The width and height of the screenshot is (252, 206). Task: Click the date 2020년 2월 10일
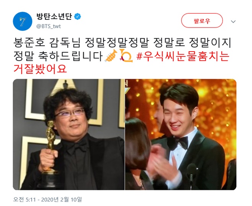tap(61, 200)
